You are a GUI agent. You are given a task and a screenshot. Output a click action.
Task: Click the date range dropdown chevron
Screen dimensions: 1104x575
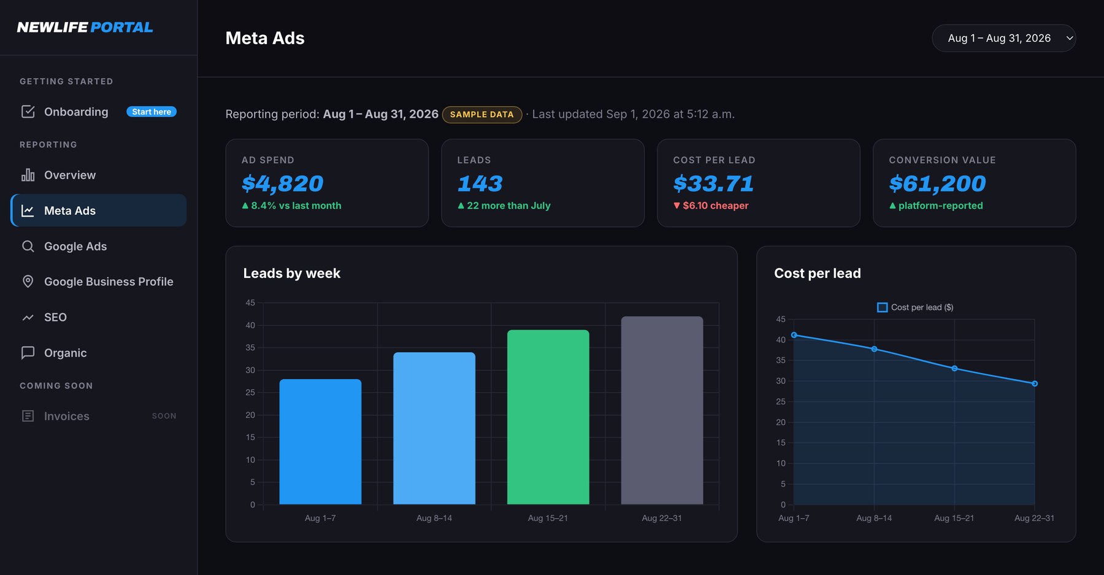(x=1070, y=38)
